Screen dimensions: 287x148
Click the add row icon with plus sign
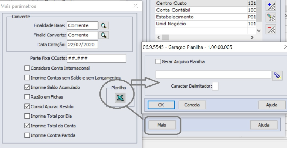tap(271, 6)
